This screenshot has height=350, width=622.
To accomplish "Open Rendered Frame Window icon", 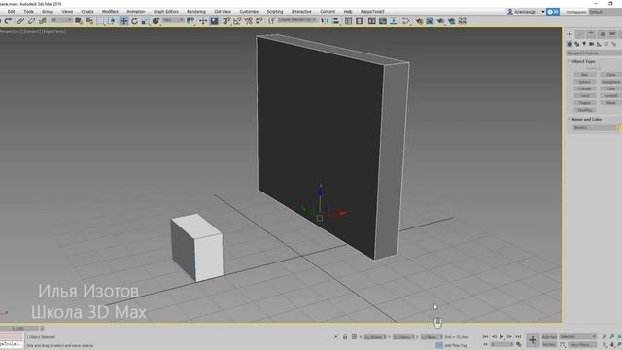I will pyautogui.click(x=430, y=21).
